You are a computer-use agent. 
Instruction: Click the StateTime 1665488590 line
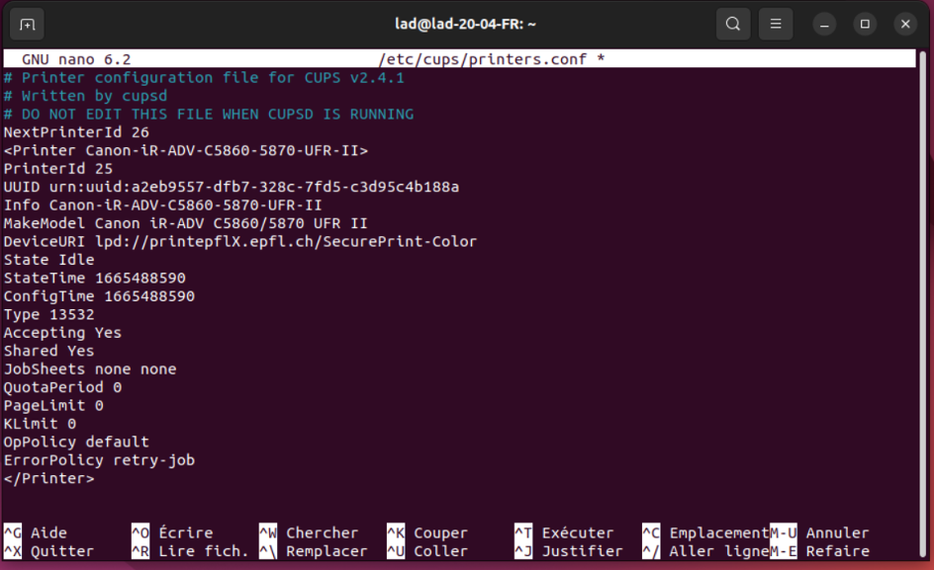point(95,279)
